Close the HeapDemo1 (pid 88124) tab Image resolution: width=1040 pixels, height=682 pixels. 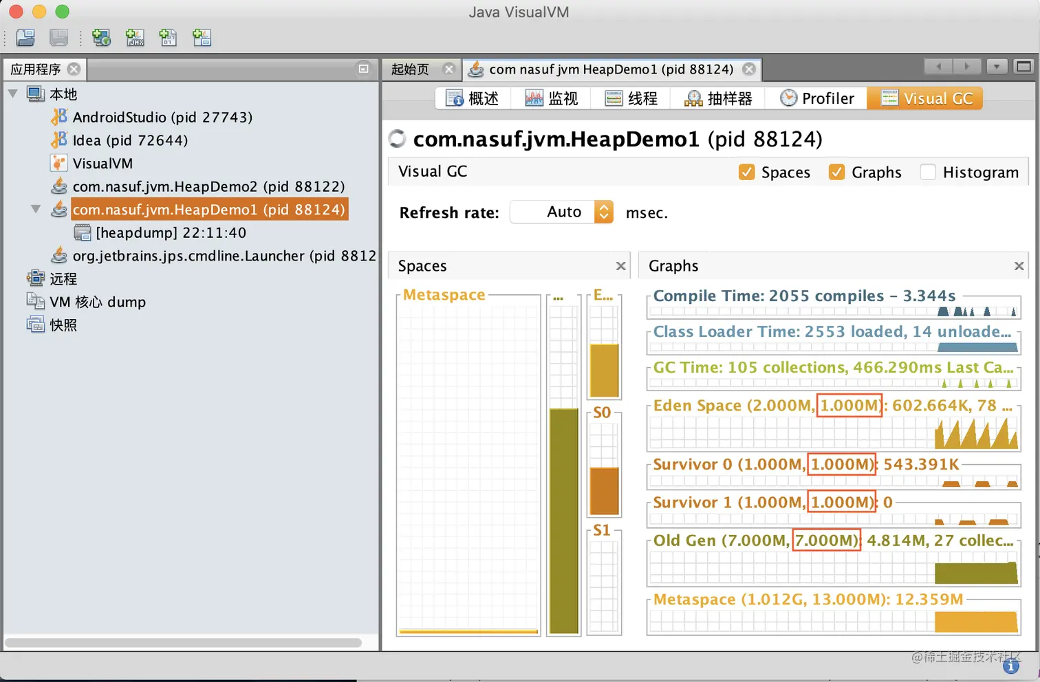[749, 69]
